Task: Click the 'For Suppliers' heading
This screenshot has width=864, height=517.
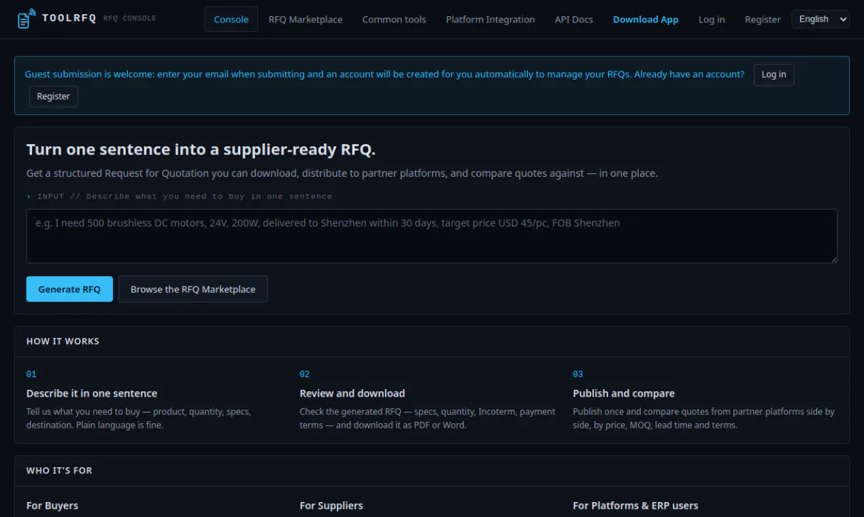Action: point(331,505)
